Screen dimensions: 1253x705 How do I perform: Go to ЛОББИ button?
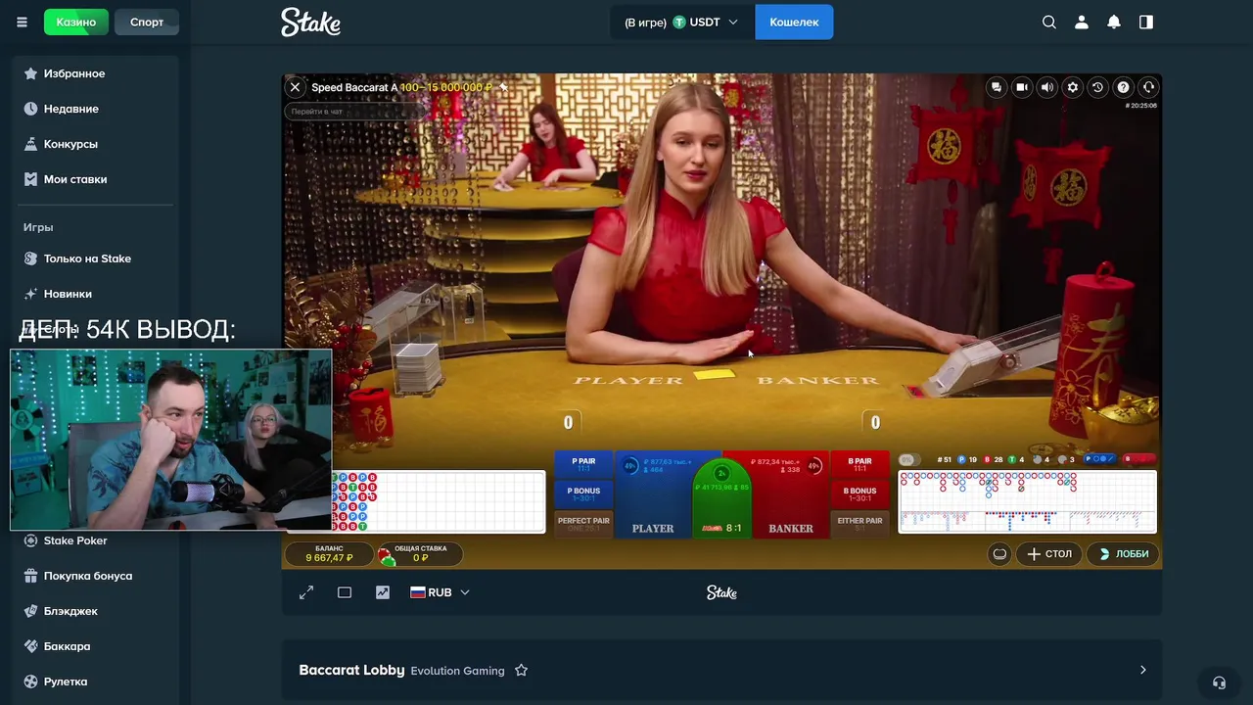(1122, 553)
